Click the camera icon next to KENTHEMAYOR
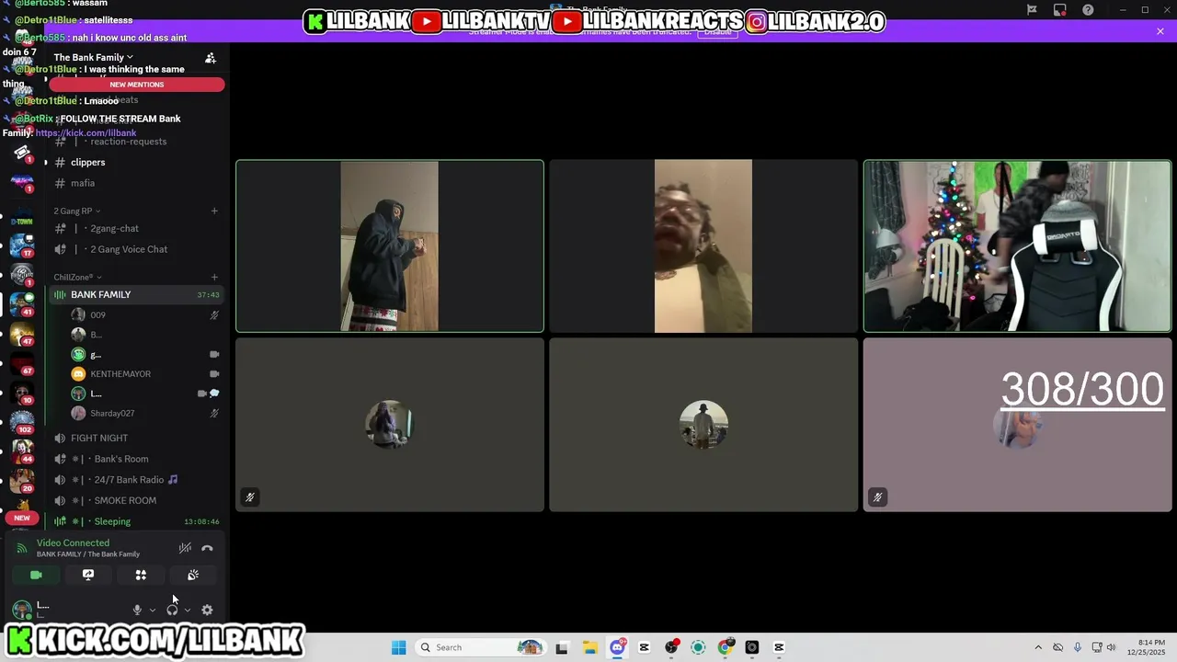The width and height of the screenshot is (1177, 662). click(214, 373)
